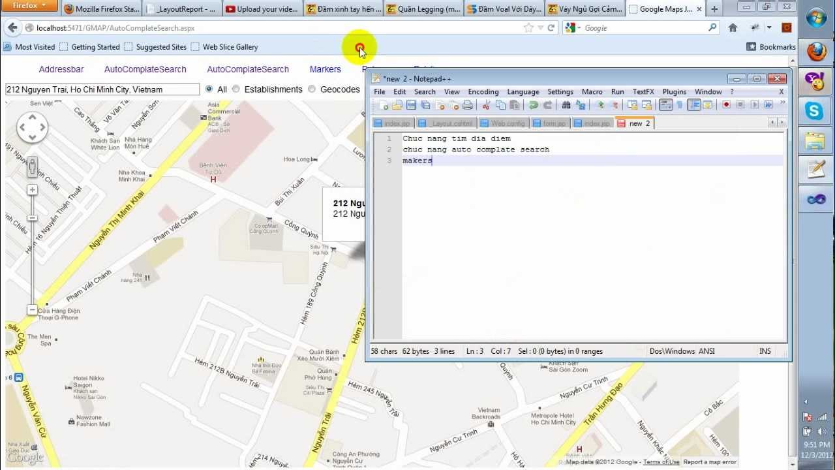Click the macro playback icon in Notepad++
The height and width of the screenshot is (470, 835).
pyautogui.click(x=755, y=105)
